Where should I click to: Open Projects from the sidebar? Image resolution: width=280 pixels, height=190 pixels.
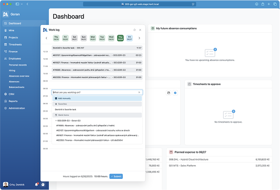pyautogui.click(x=13, y=37)
